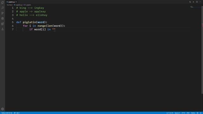Close the piglatin.py tab

(16, 2)
